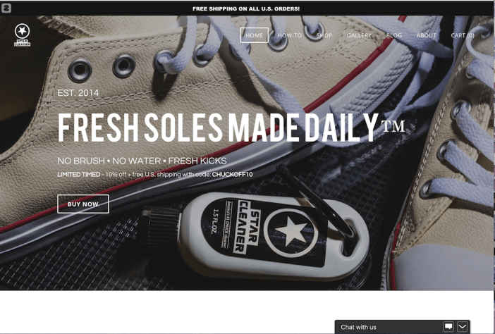Click the CHUCKOFF10 promo code text
This screenshot has height=334, width=495.
tap(233, 175)
